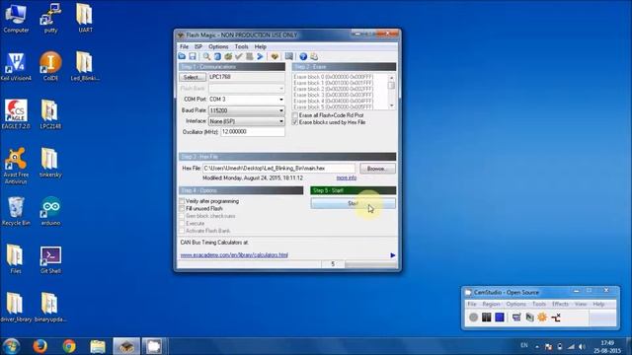
Task: Open Chrome from the taskbar
Action: pyautogui.click(x=69, y=346)
